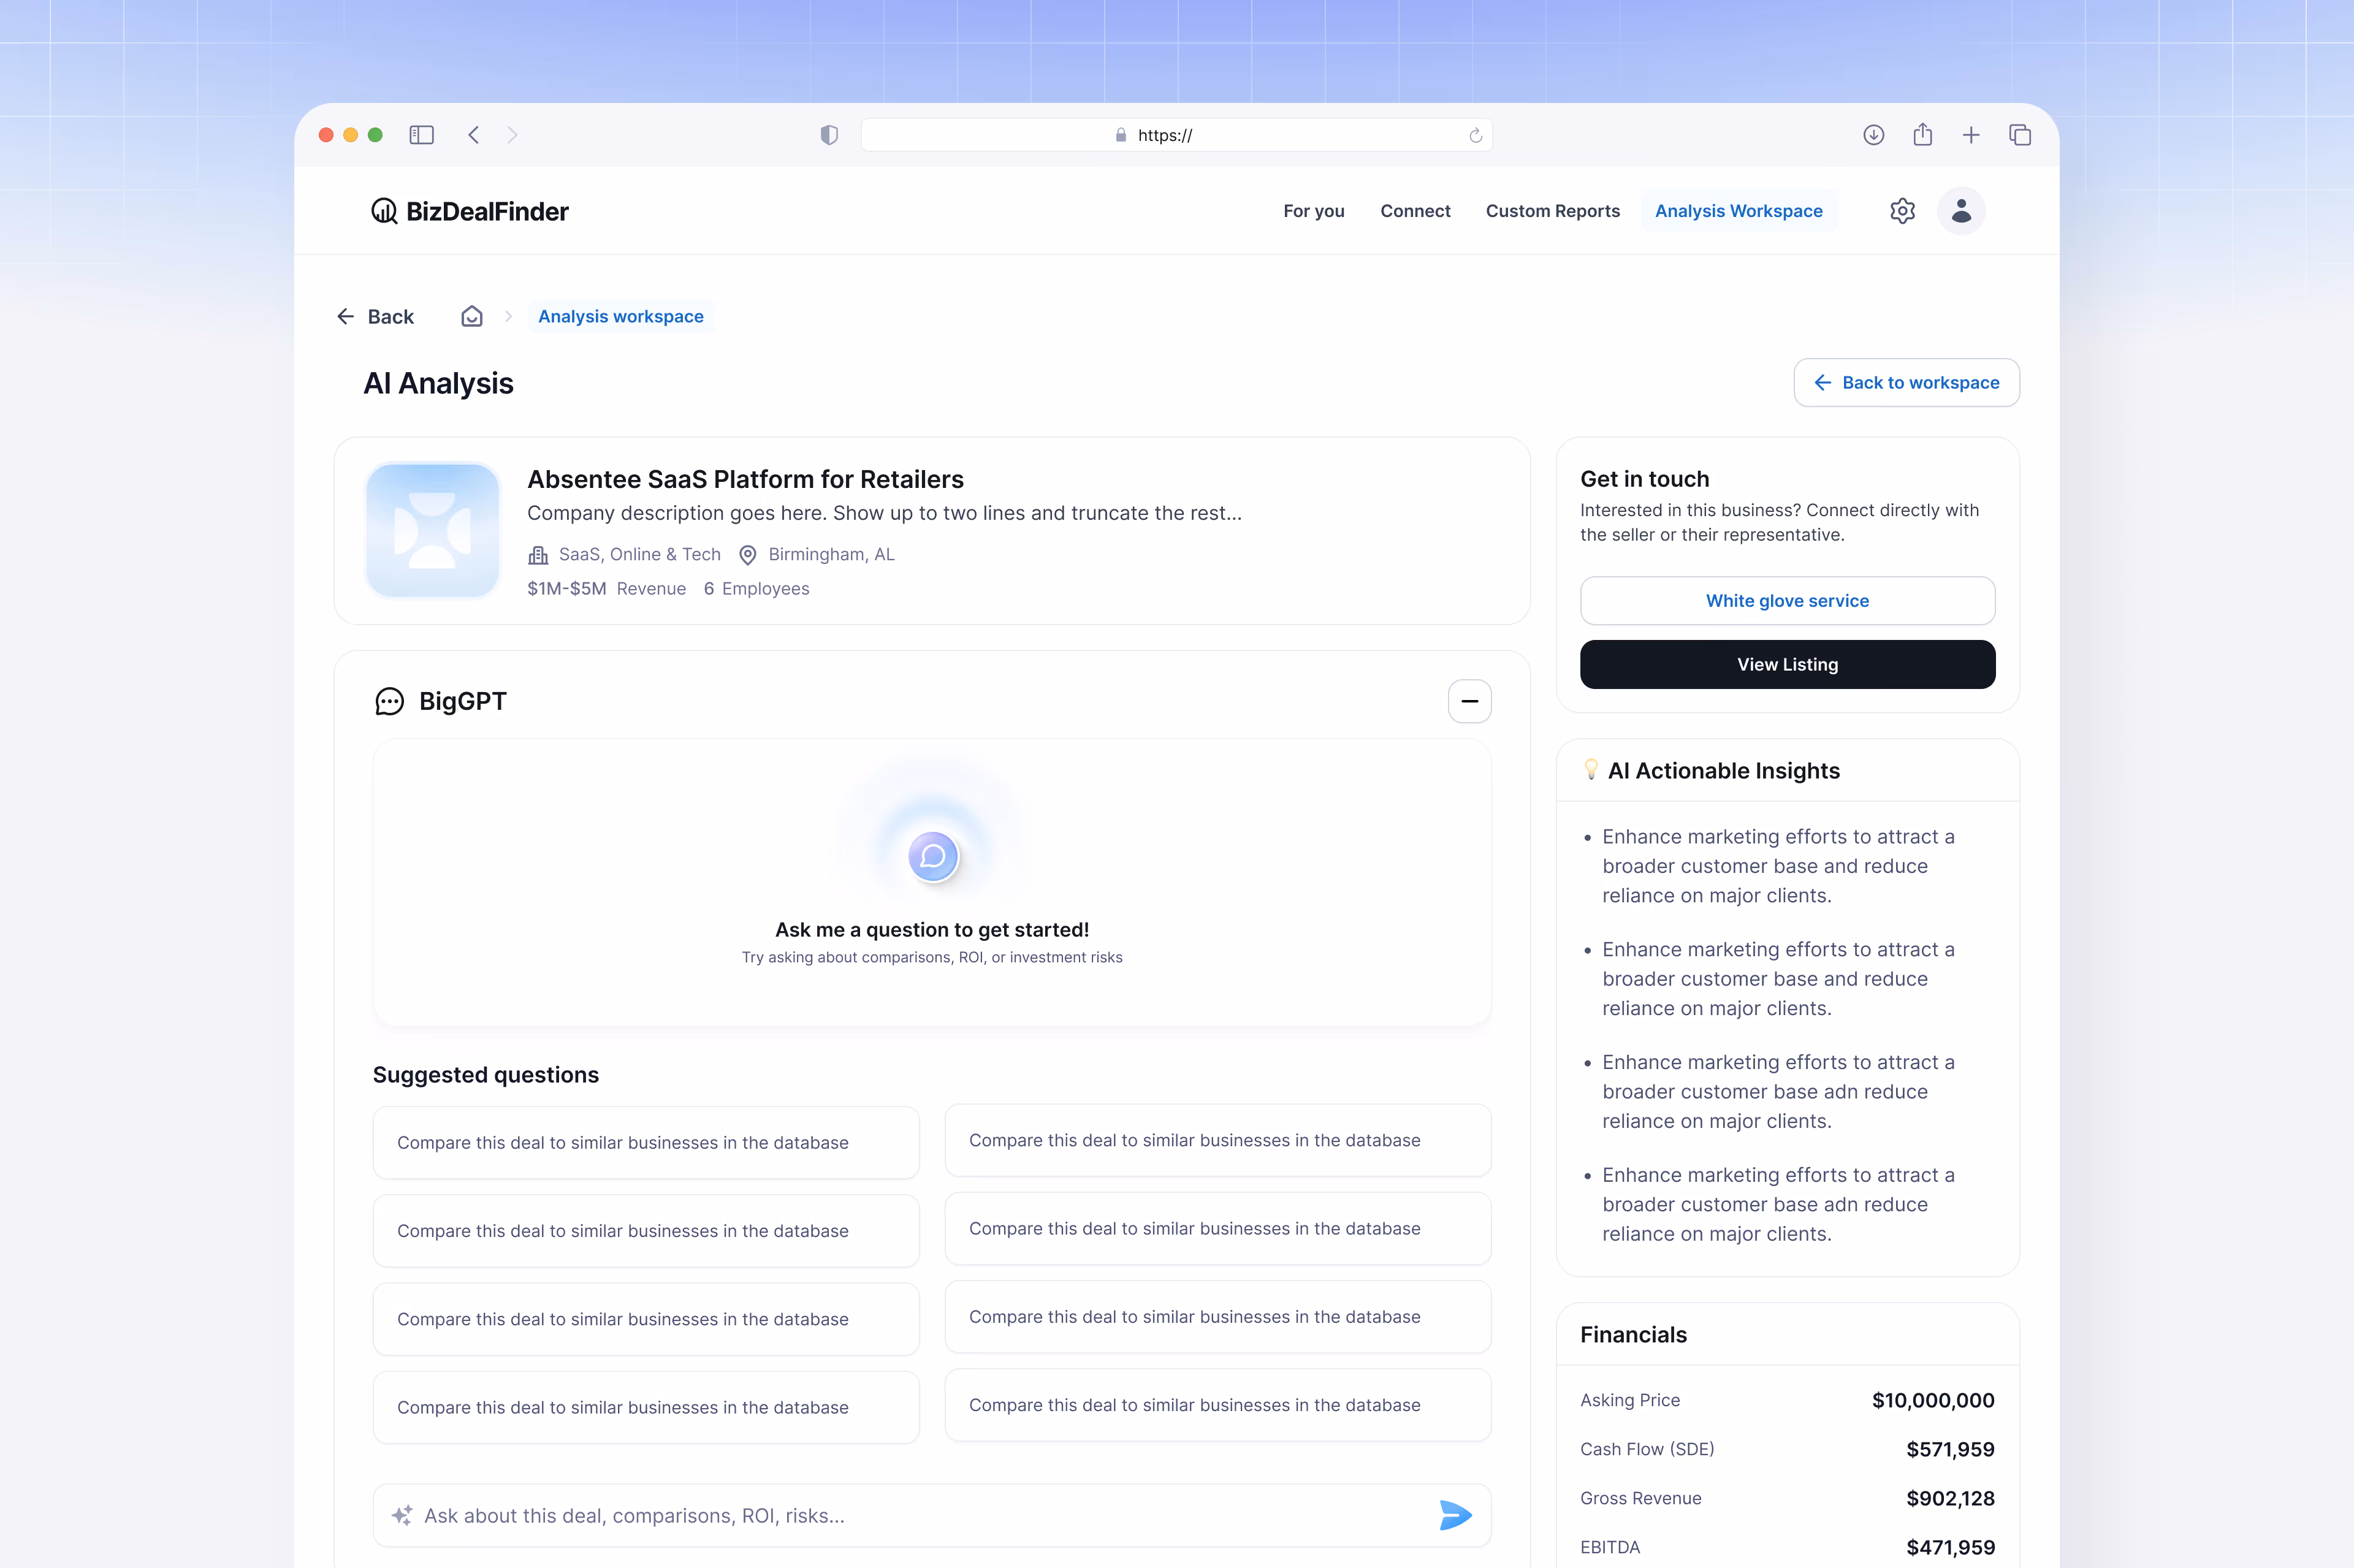Send the question with arrow icon
The width and height of the screenshot is (2354, 1568).
[x=1455, y=1515]
